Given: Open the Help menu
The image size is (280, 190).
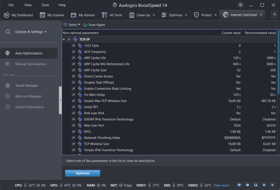Looking at the screenshot, I should [x=62, y=5].
